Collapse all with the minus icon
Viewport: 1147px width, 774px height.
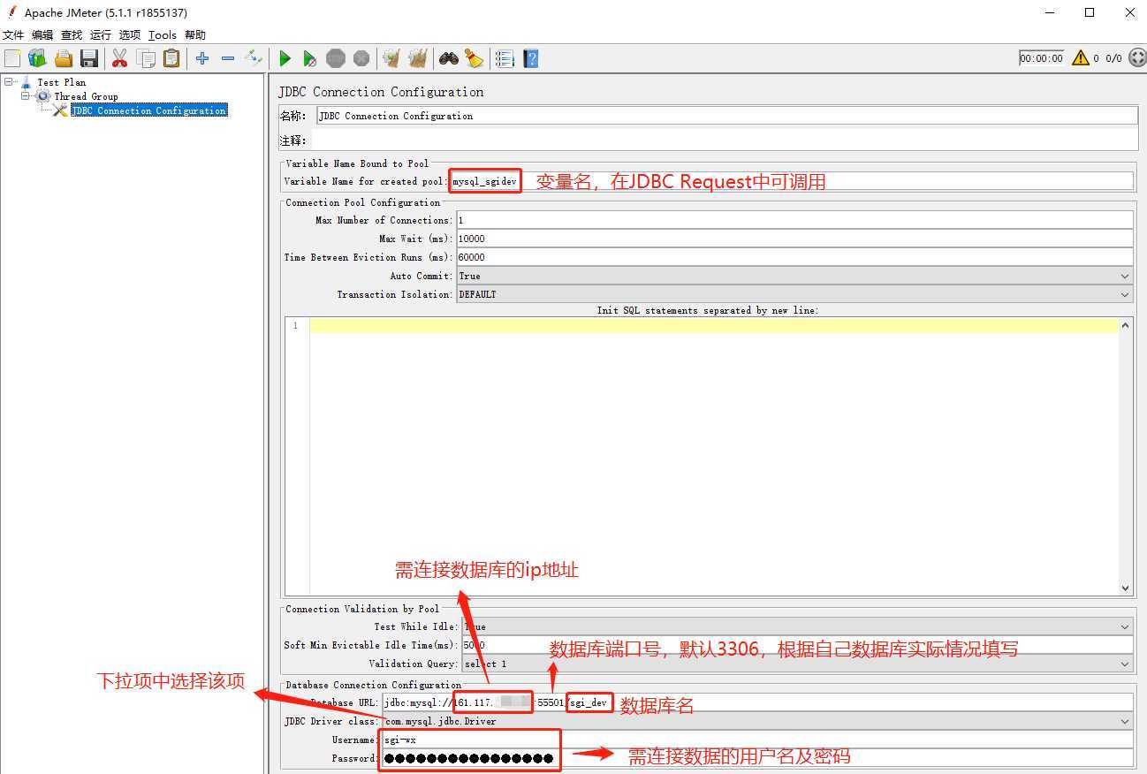coord(228,58)
